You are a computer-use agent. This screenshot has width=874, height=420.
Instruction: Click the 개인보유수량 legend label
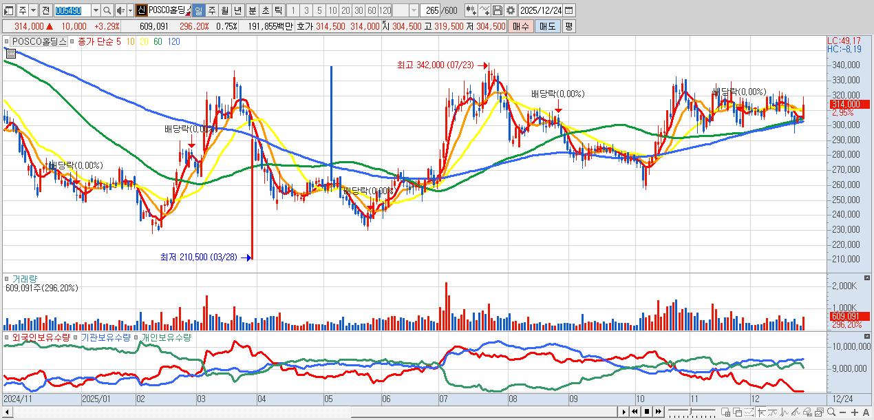165,337
